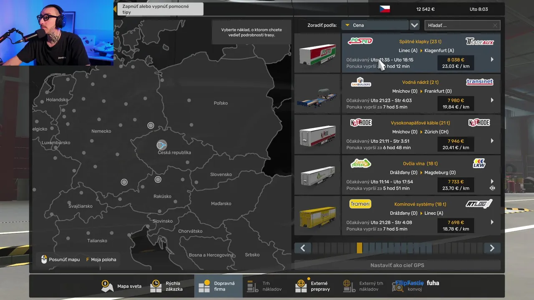Click the Sanbuilders company logo

pos(361,82)
